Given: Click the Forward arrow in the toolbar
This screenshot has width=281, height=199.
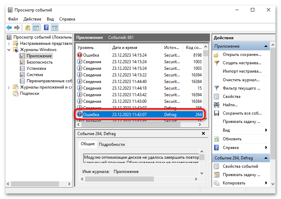Looking at the screenshot, I should coord(17,28).
